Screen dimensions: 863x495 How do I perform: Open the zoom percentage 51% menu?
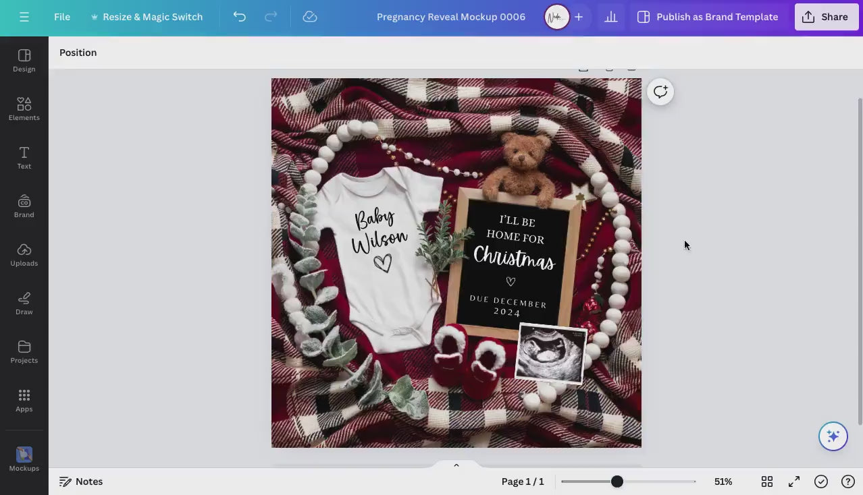[x=723, y=482]
